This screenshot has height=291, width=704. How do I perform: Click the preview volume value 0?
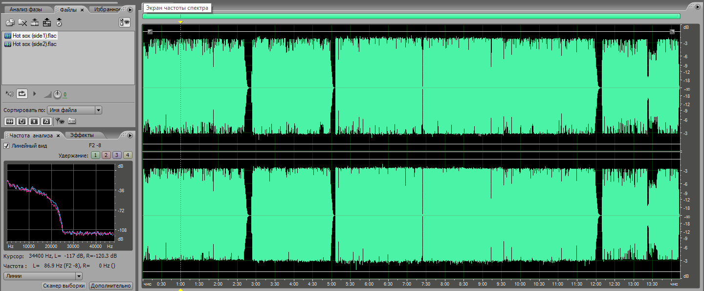65,95
